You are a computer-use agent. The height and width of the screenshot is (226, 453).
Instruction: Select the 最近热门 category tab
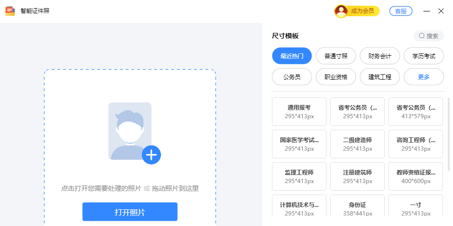[x=291, y=56]
